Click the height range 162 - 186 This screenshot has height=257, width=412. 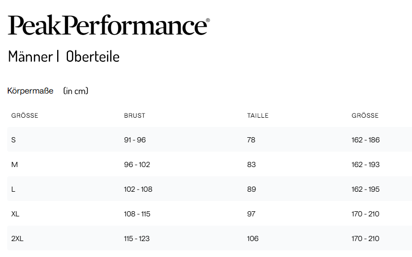coord(365,140)
